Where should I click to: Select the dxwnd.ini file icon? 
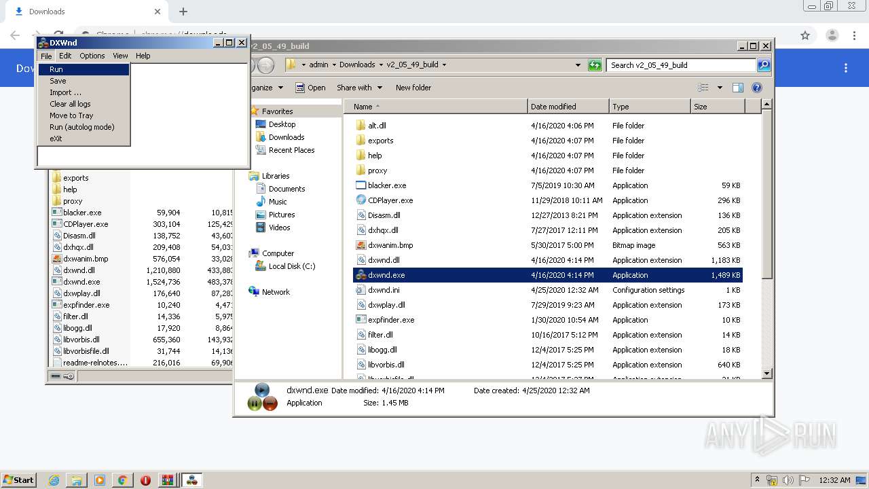click(x=361, y=290)
